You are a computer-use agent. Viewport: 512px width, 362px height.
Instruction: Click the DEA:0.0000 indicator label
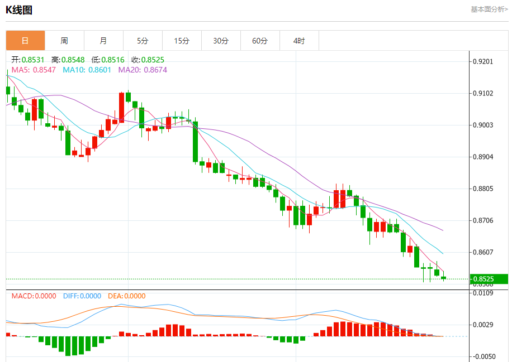(x=127, y=296)
